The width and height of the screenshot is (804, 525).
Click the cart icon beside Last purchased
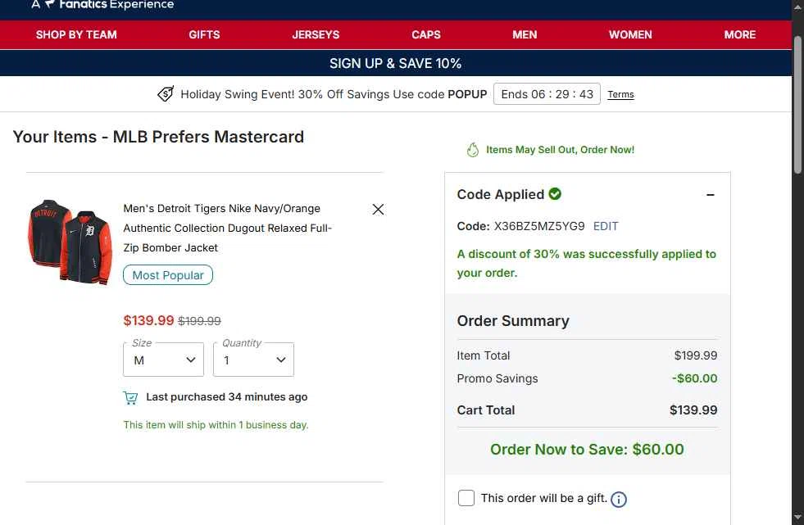[x=131, y=397]
